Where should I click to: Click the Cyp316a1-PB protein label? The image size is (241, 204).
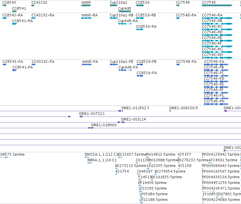pos(121,62)
